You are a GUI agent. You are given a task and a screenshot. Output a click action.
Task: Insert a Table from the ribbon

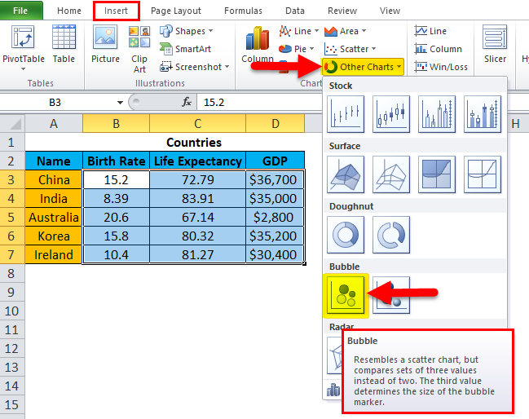coord(64,44)
